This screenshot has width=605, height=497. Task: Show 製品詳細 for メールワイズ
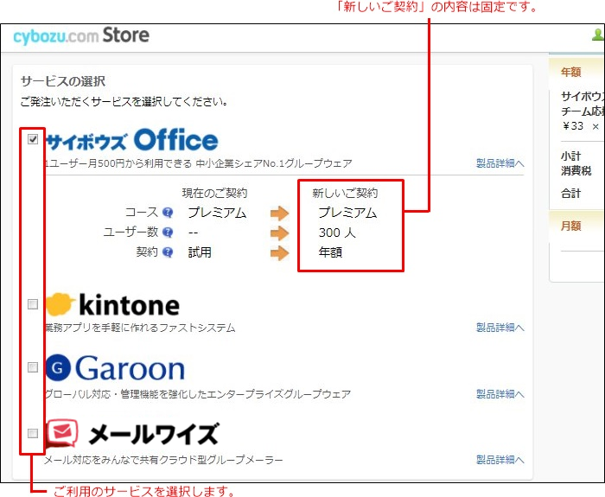[500, 460]
